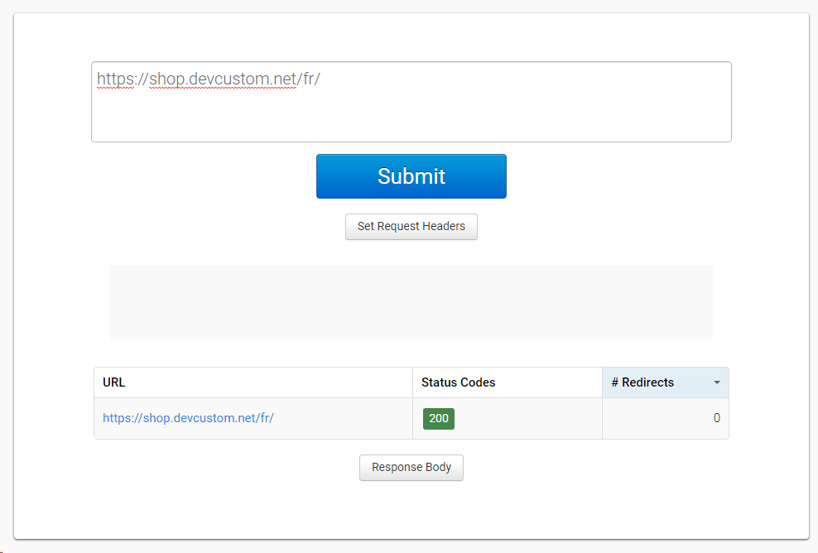Open Set Request Headers options
Image resolution: width=818 pixels, height=553 pixels.
pyautogui.click(x=411, y=227)
